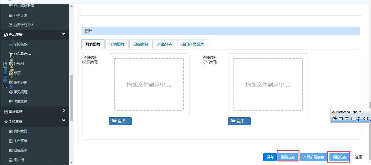This screenshot has width=371, height=165.
Task: Open 标签组 in the sidebar
Action: [x=17, y=63]
